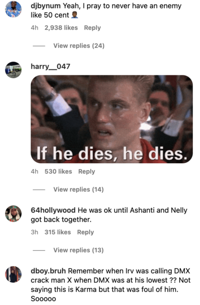200x305 pixels.
Task: Expand the 14 replies under harry__047's GIF
Action: (78, 189)
